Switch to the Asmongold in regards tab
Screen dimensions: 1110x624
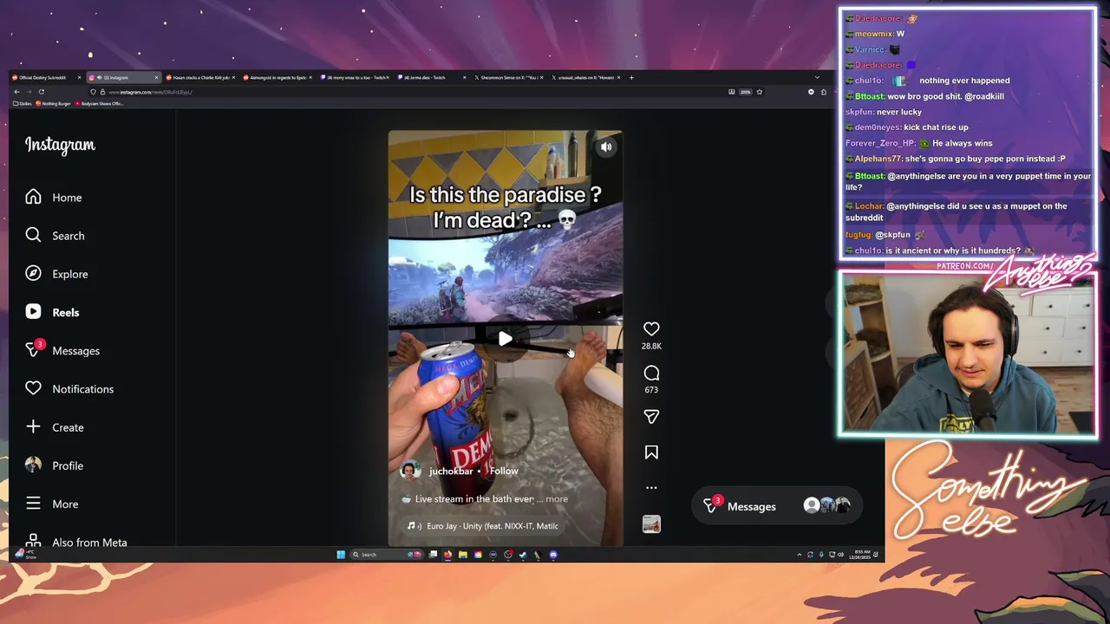click(x=276, y=78)
